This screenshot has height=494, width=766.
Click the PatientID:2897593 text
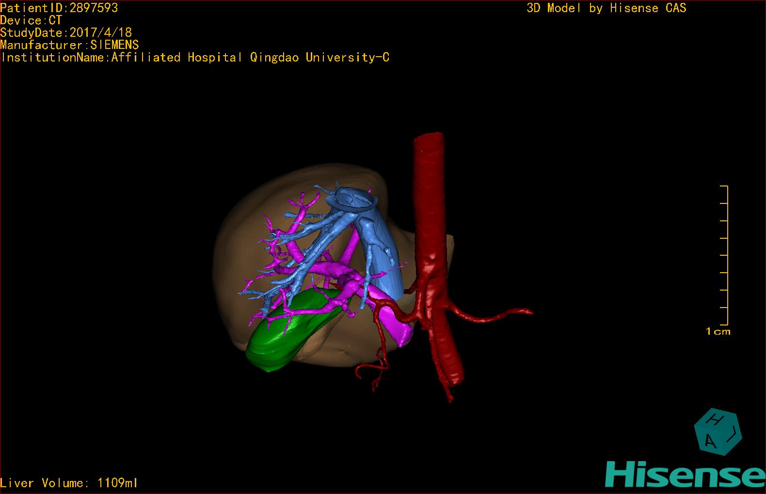(59, 8)
